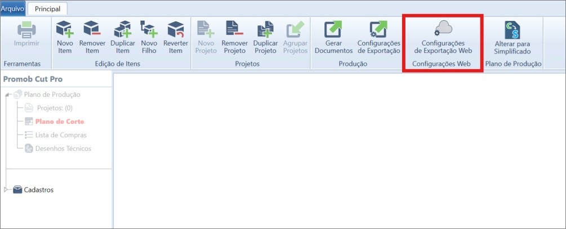
Task: Open the Arquivo menu
Action: 12,8
